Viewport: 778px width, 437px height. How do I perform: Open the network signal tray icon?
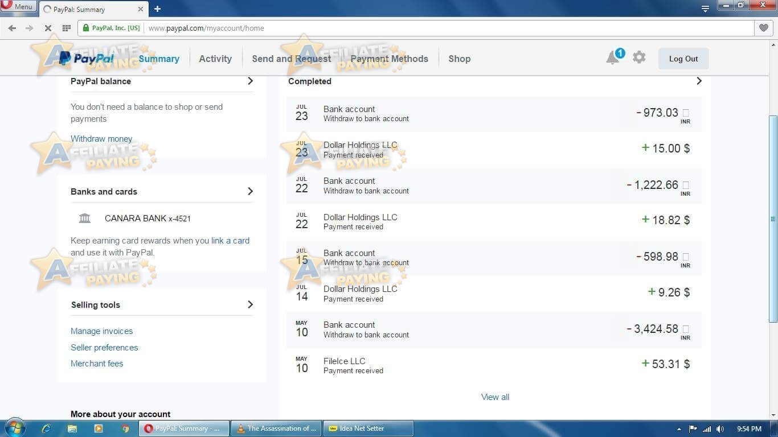click(x=707, y=429)
